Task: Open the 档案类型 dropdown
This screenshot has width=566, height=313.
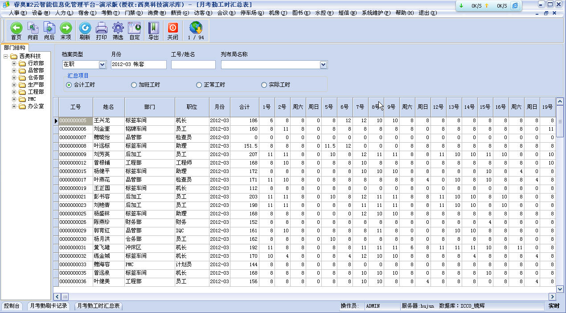Action: [102, 65]
